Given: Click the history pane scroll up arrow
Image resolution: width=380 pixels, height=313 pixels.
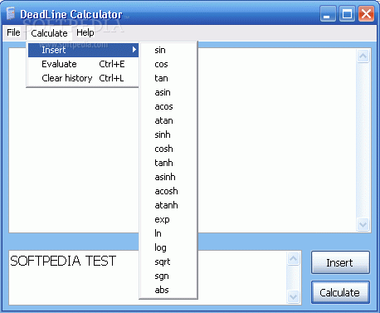Looking at the screenshot, I should (x=363, y=56).
